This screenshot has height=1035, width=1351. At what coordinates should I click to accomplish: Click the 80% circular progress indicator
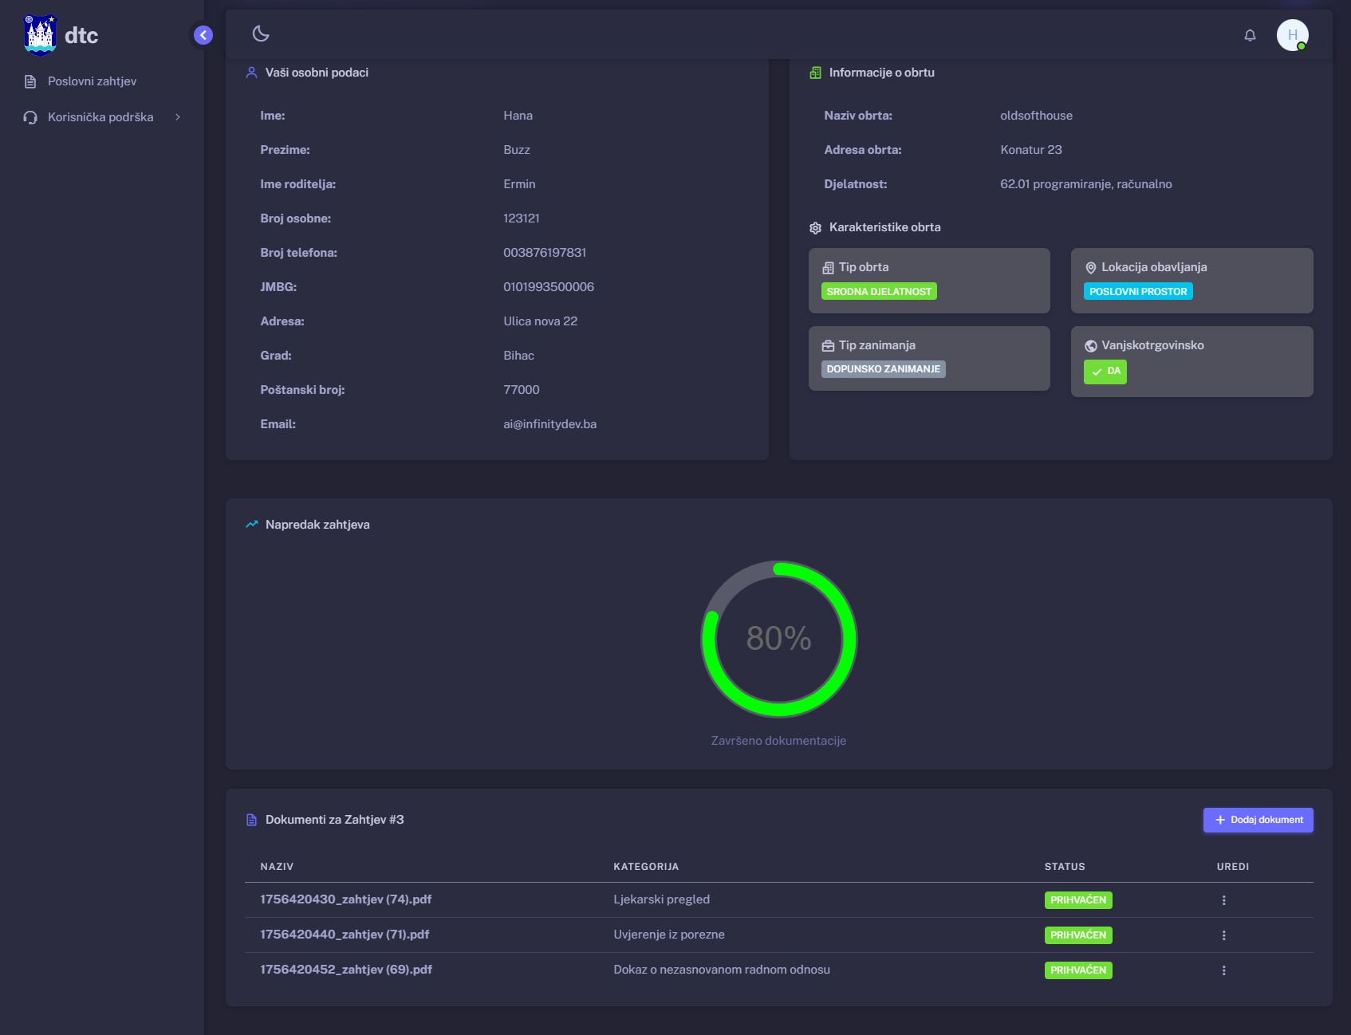[778, 639]
